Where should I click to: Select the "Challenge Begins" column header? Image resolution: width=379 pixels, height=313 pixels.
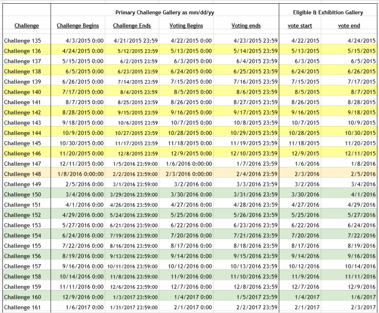tap(78, 26)
